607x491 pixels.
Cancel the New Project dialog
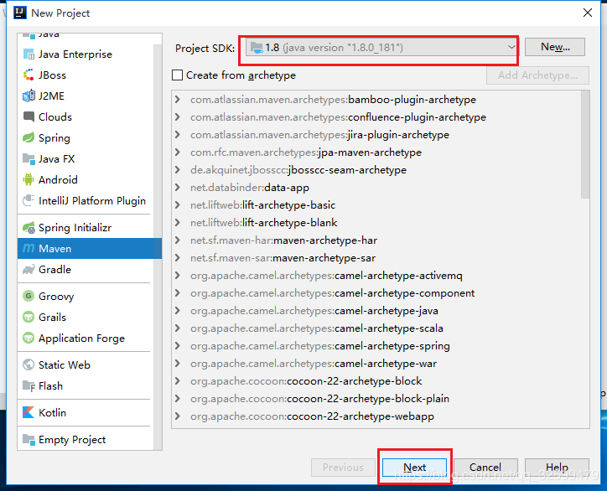pos(485,468)
